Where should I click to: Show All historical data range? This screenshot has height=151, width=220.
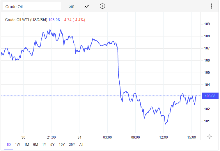(81, 144)
